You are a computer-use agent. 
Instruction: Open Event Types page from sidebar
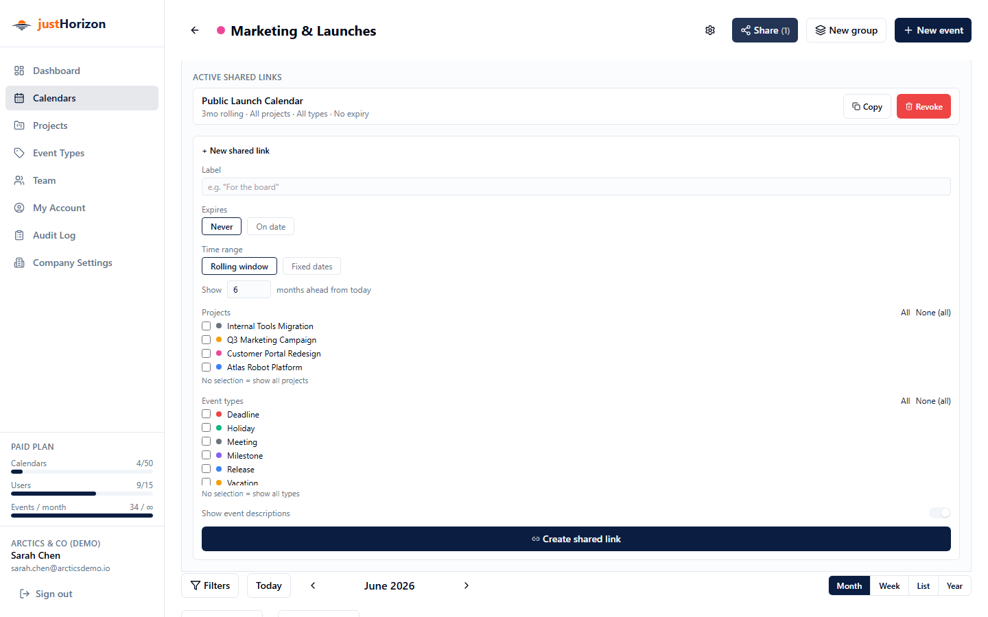pos(82,153)
